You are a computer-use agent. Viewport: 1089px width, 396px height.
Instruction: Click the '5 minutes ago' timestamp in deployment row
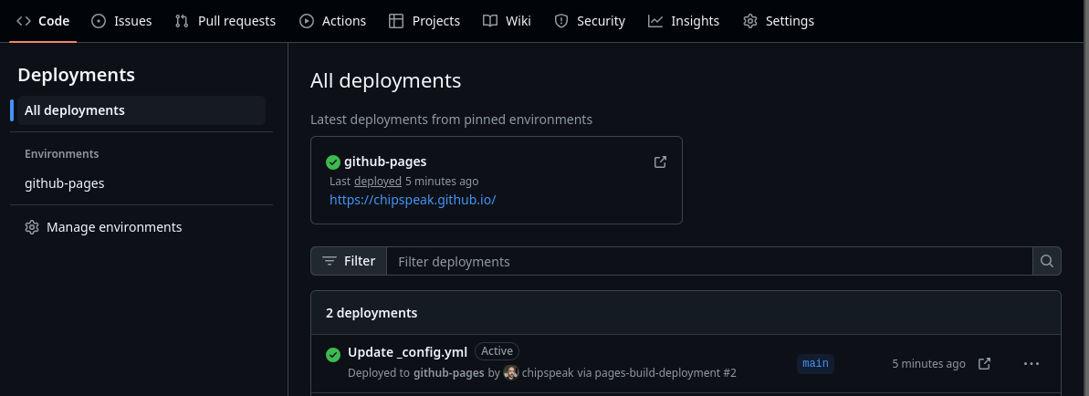tap(928, 364)
